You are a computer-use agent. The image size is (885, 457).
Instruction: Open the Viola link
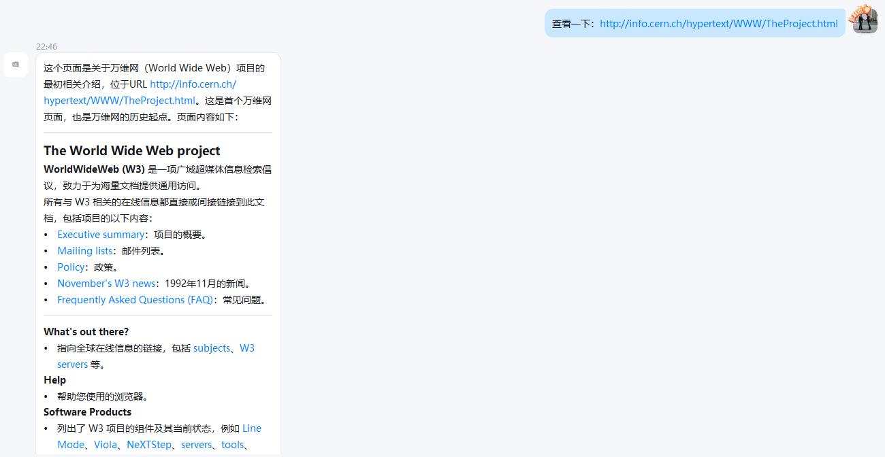pyautogui.click(x=106, y=444)
